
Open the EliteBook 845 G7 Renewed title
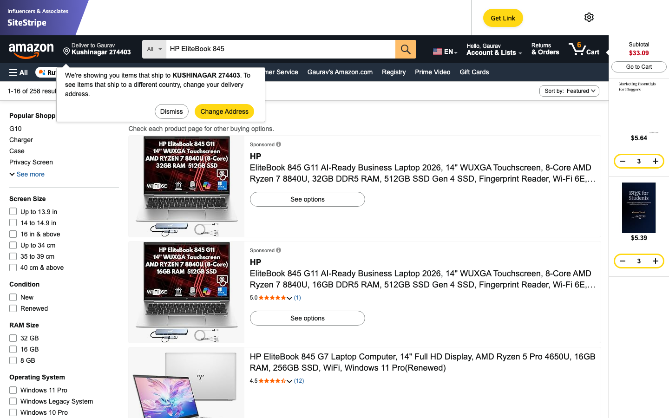(423, 362)
